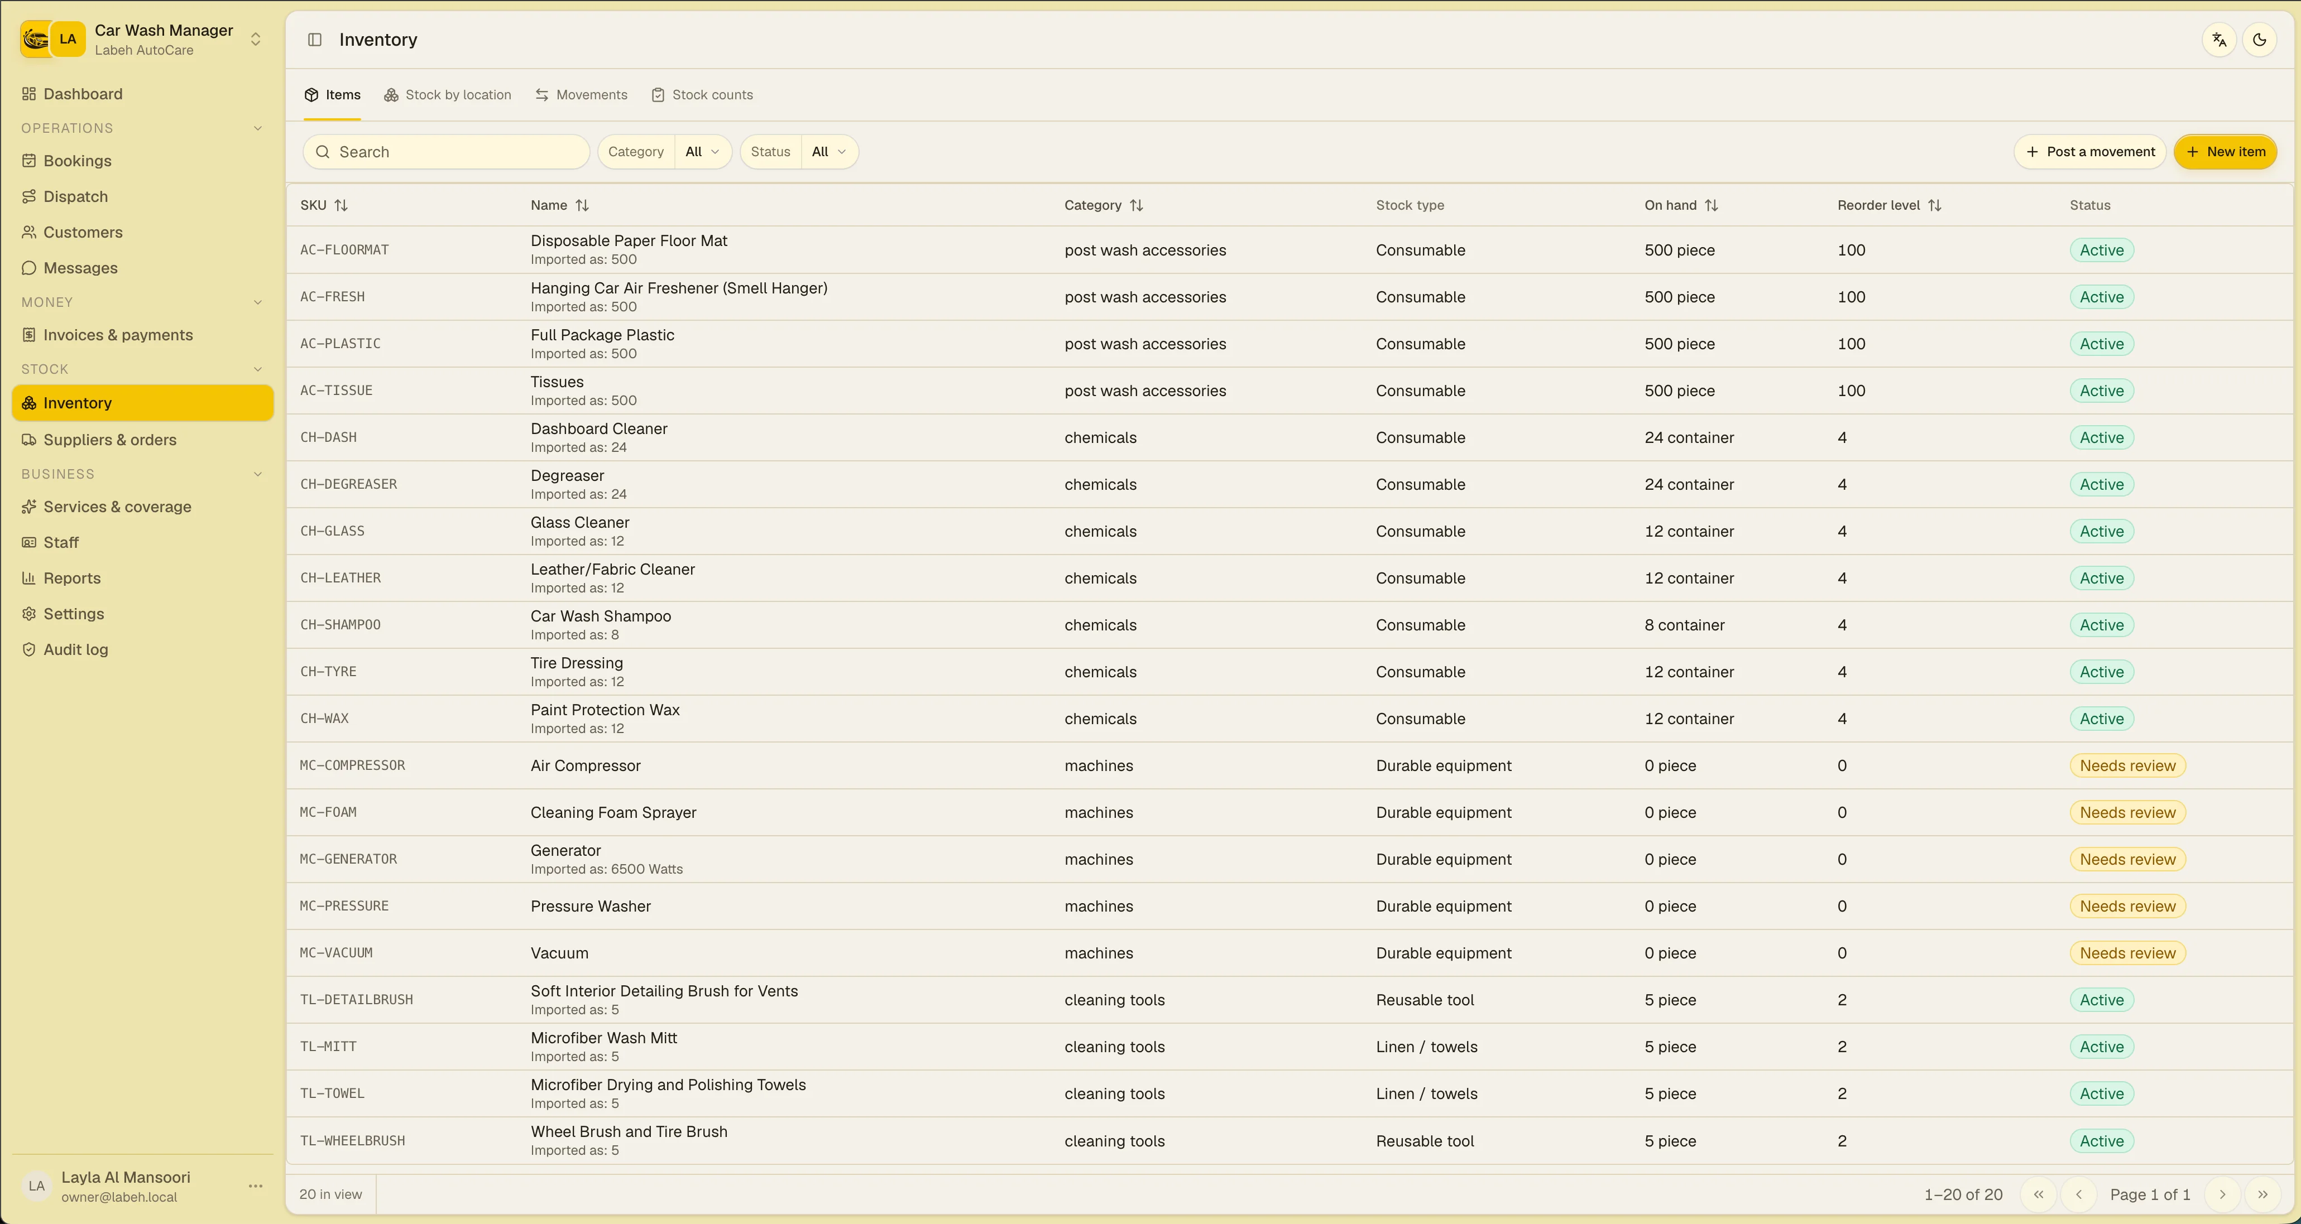Collapse the STOCK section
This screenshot has height=1224, width=2301.
tap(143, 369)
